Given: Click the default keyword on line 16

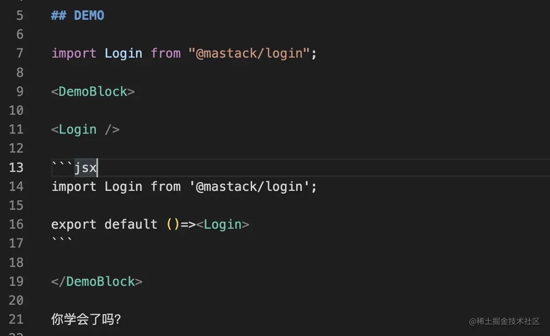Looking at the screenshot, I should [131, 224].
